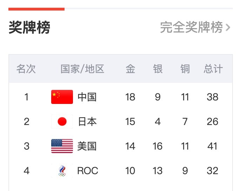Click the Japan flag icon
The image size is (242, 191).
click(62, 121)
